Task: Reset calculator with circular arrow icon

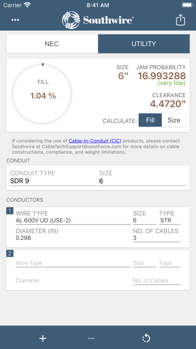Action: click(146, 338)
